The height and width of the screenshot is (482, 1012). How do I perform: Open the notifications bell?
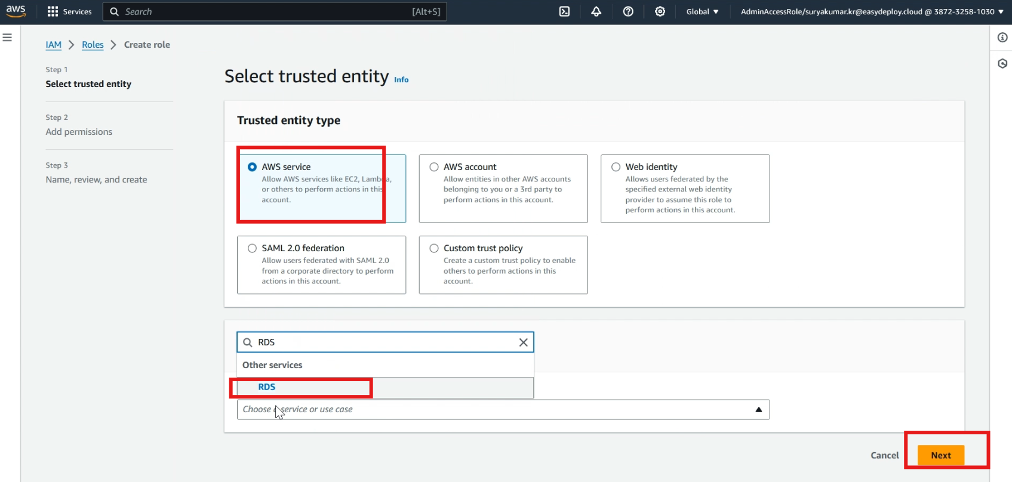[x=596, y=11]
